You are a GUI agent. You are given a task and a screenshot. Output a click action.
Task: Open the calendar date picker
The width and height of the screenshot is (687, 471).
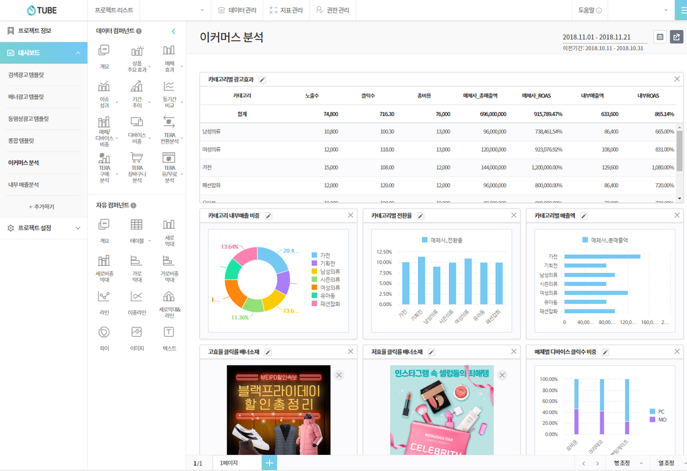tap(660, 37)
